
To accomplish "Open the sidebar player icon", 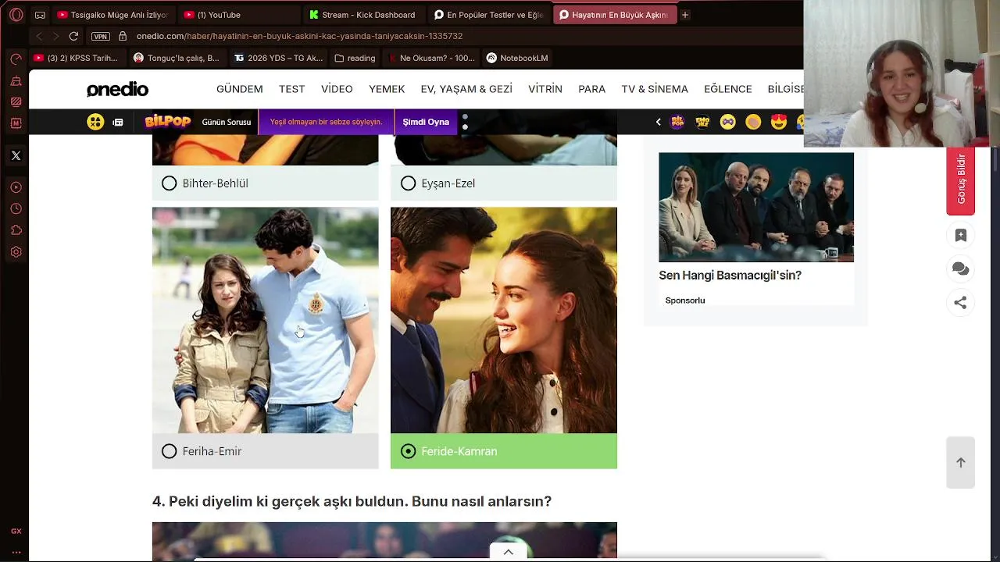I will coord(16,187).
